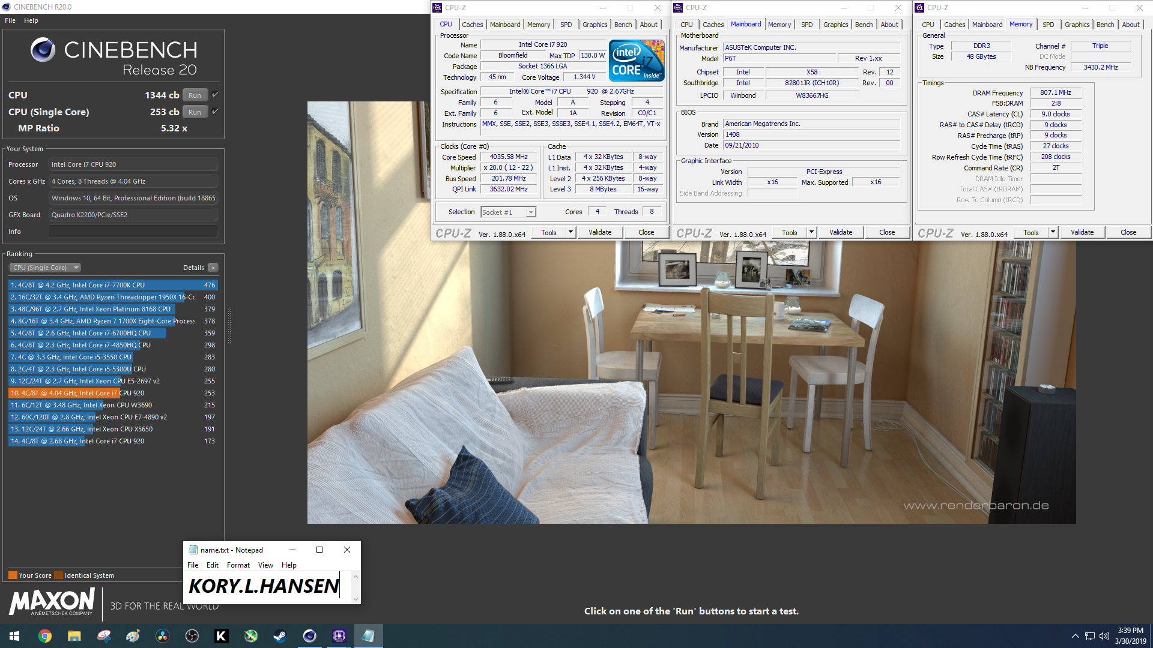Click the motherboard model P6T field

[x=779, y=58]
